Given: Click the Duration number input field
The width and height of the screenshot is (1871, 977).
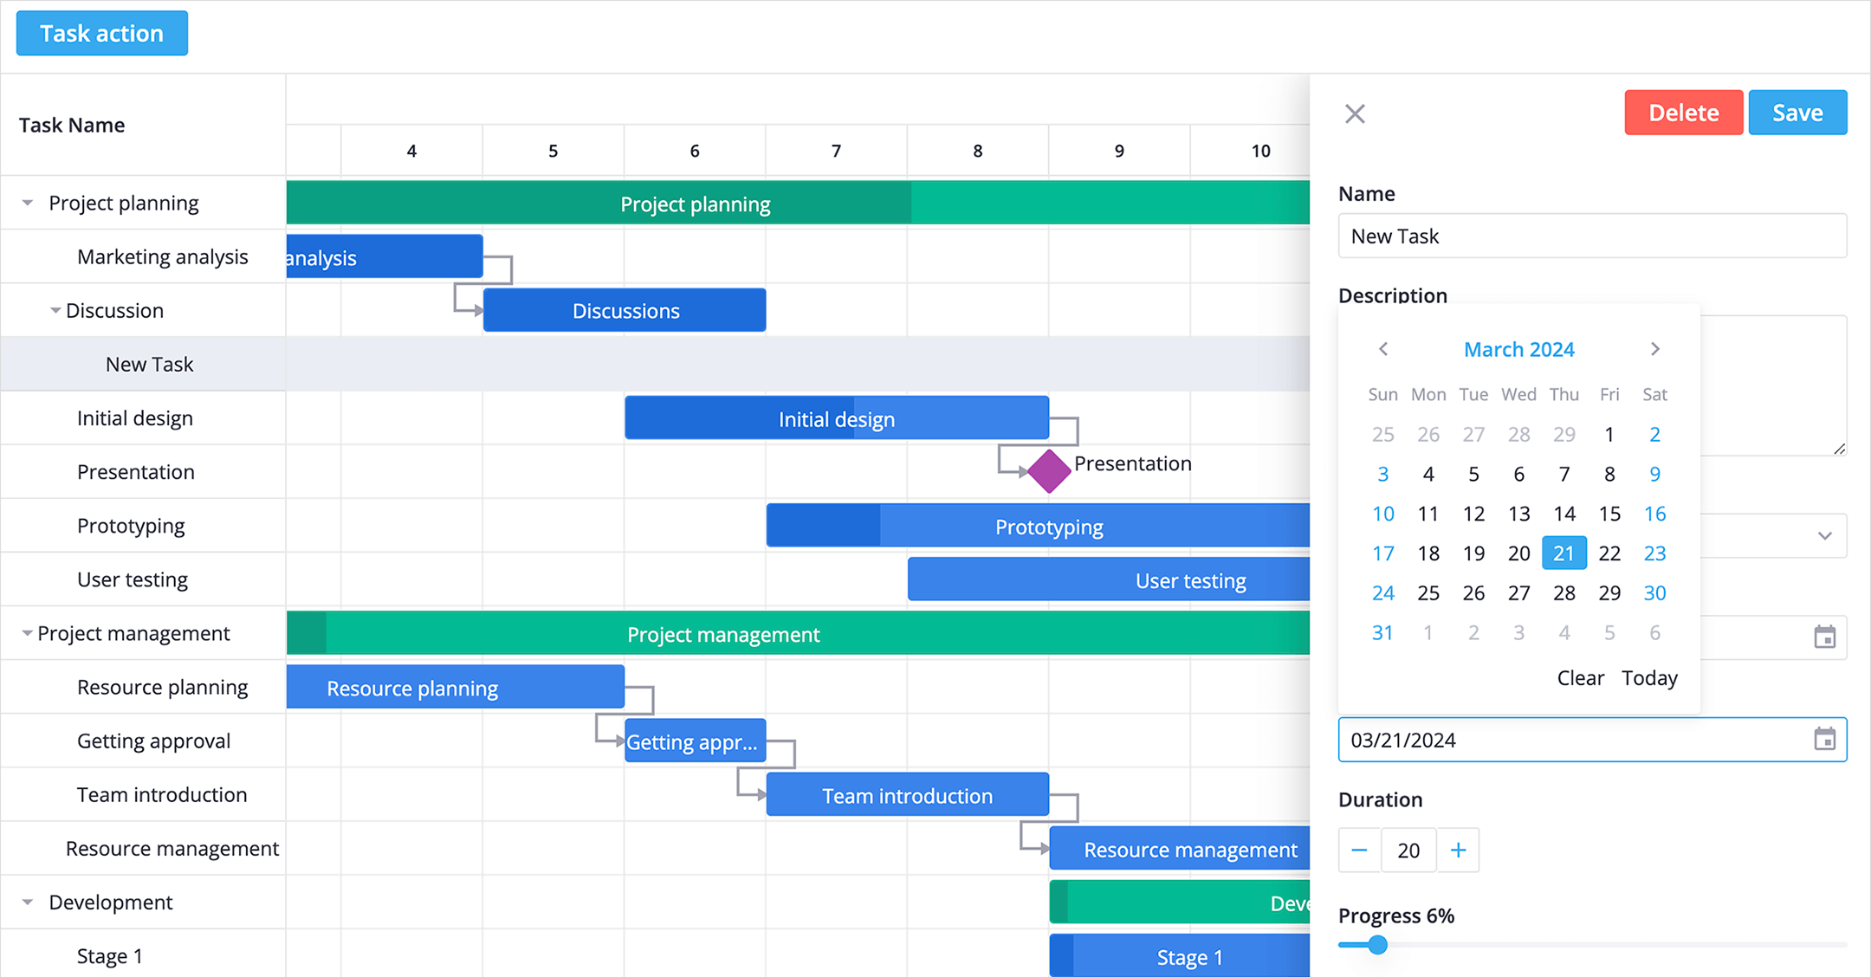Looking at the screenshot, I should [x=1409, y=850].
